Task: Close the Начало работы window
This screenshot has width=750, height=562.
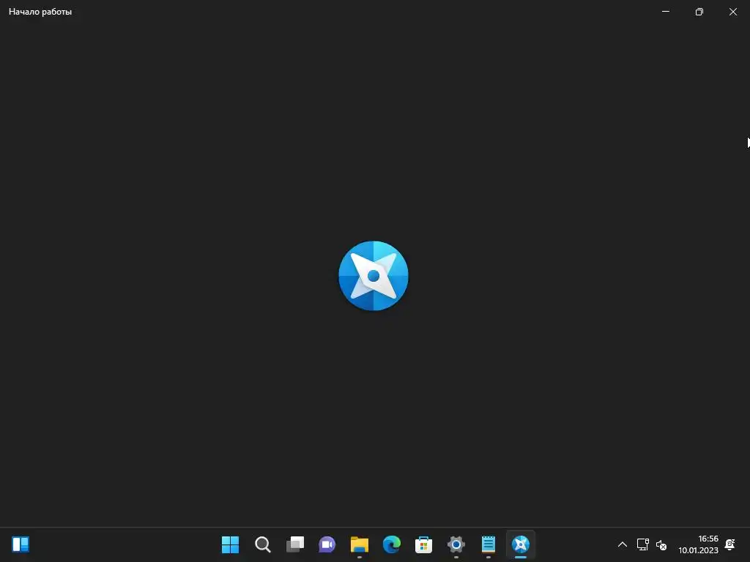Action: coord(732,12)
